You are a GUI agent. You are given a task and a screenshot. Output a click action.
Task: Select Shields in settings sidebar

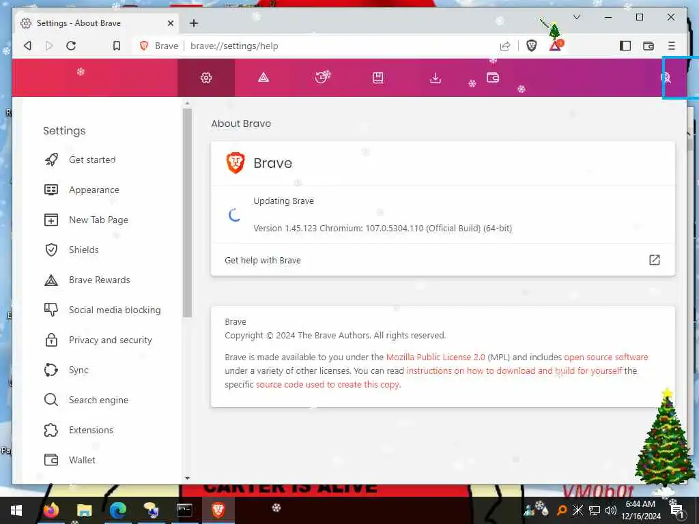pos(84,250)
